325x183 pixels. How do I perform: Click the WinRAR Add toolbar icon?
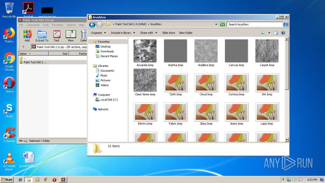click(27, 36)
